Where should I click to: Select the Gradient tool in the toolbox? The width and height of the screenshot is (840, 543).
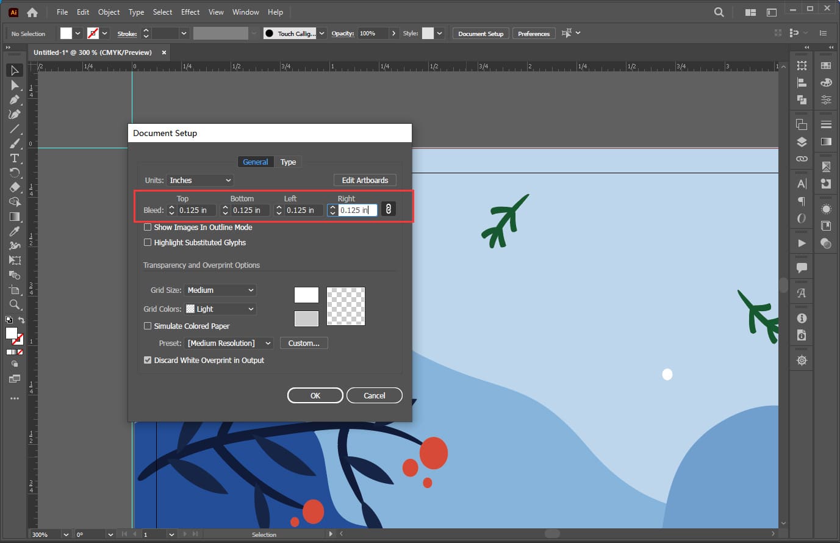15,217
